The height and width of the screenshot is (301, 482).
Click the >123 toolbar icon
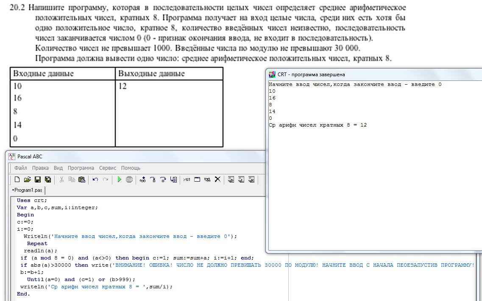[187, 179]
